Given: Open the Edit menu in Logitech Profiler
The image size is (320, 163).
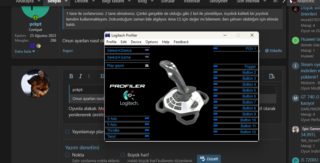Looking at the screenshot, I should pyautogui.click(x=123, y=42).
